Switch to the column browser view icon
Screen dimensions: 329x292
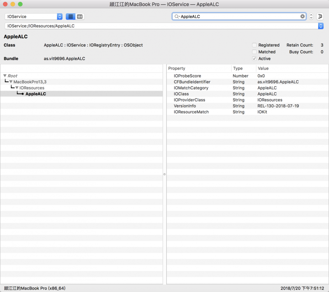pos(80,16)
